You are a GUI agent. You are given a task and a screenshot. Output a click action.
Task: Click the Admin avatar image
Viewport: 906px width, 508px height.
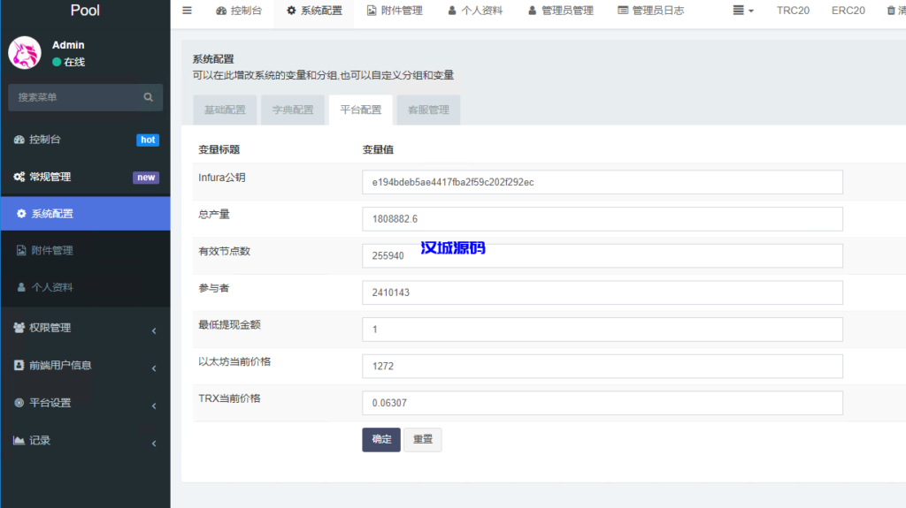[x=24, y=52]
